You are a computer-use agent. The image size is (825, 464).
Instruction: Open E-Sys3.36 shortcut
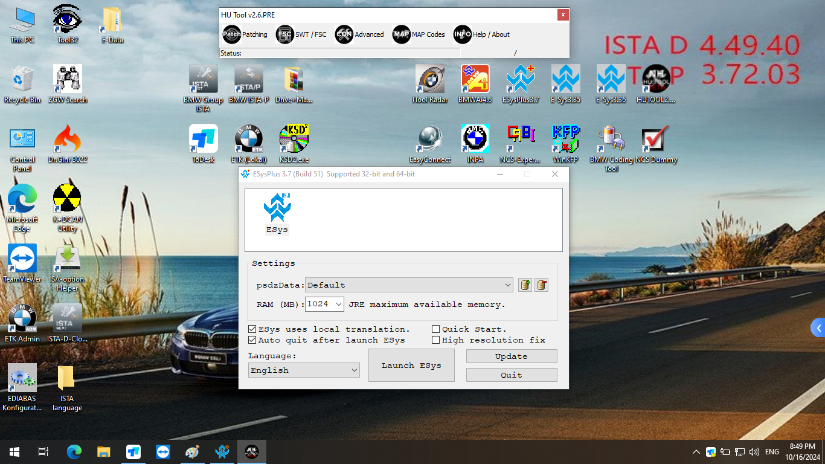pyautogui.click(x=611, y=85)
